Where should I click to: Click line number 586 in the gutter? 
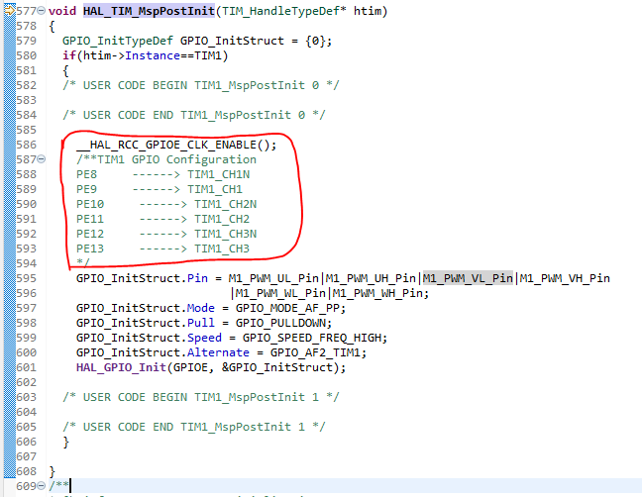(26, 145)
